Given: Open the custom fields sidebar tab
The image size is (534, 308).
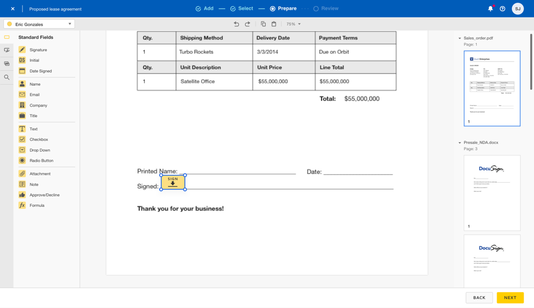Looking at the screenshot, I should tap(7, 50).
